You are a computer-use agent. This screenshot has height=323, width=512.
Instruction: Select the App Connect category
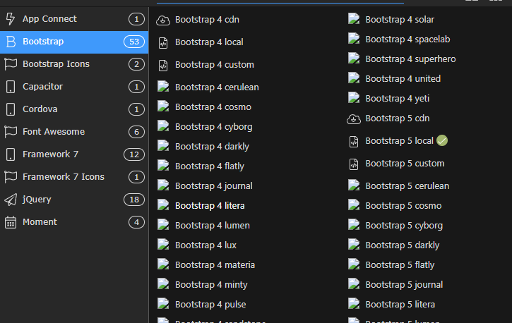click(x=74, y=19)
